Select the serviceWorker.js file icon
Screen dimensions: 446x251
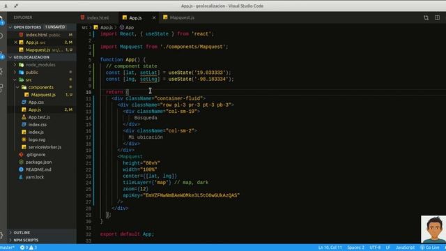[24, 147]
